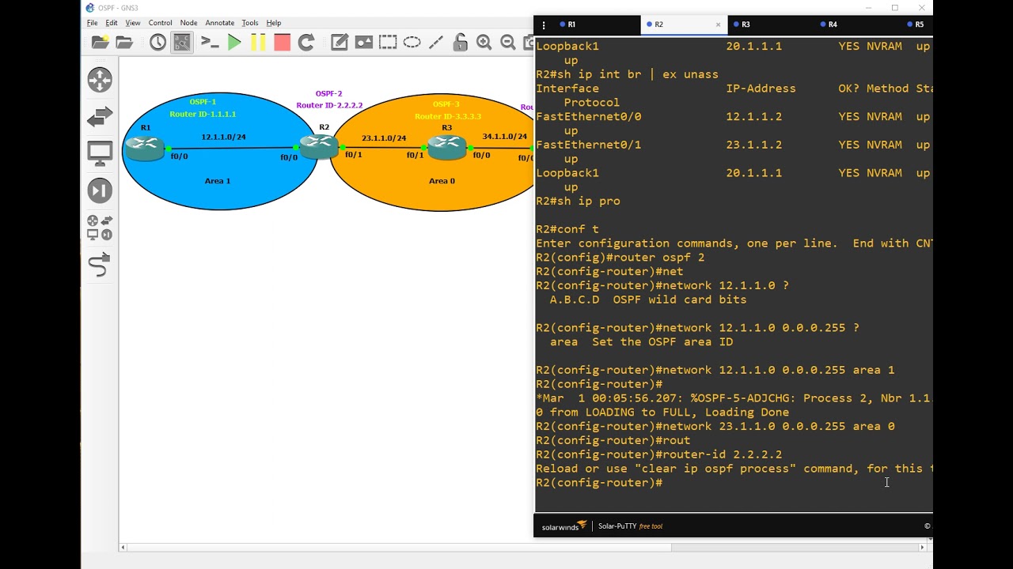The width and height of the screenshot is (1013, 569).
Task: Select Router ID-1.1.1.1 label
Action: pos(203,115)
